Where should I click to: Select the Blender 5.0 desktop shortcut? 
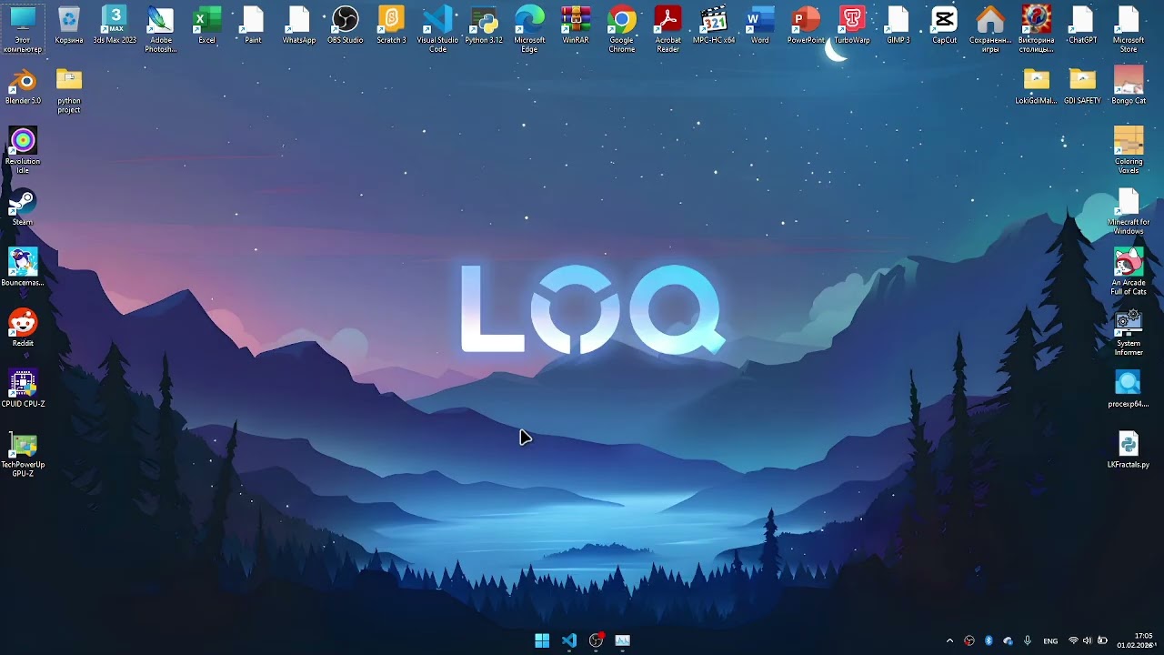click(x=23, y=86)
